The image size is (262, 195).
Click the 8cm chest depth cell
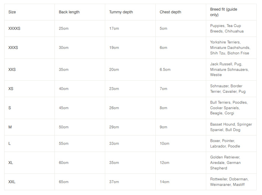click(x=163, y=108)
